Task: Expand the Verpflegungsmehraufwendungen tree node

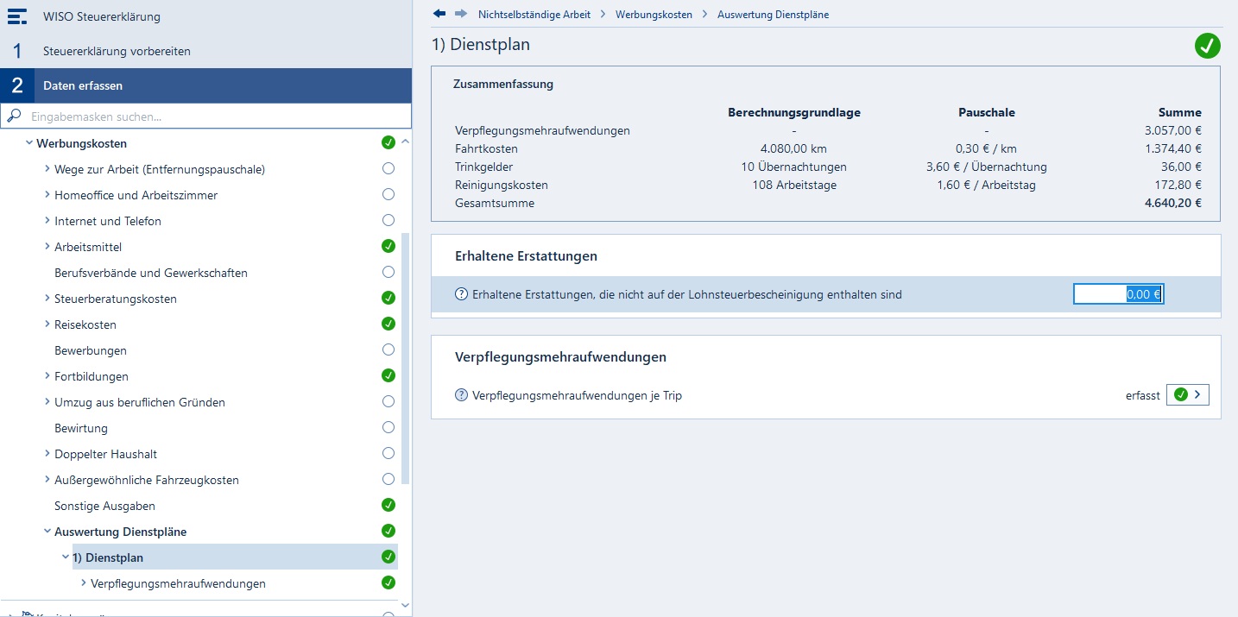Action: (84, 583)
